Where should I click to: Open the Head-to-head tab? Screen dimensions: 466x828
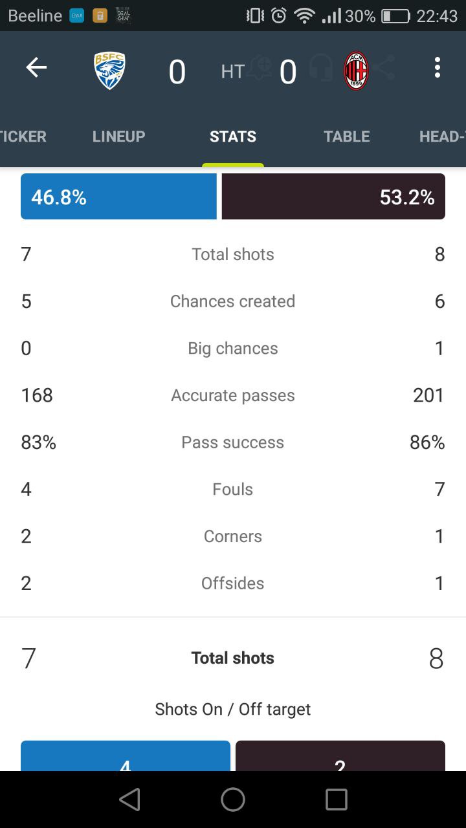tap(442, 136)
